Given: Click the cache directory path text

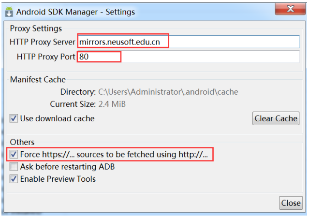Looking at the screenshot, I should [168, 92].
